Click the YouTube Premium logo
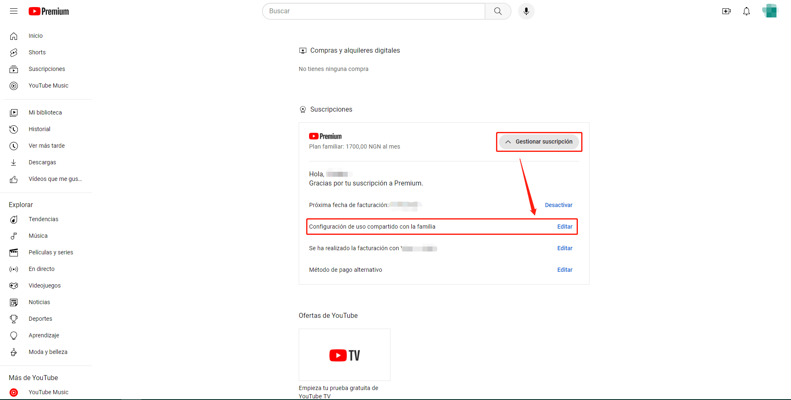Screen dimensions: 791x400 point(49,11)
